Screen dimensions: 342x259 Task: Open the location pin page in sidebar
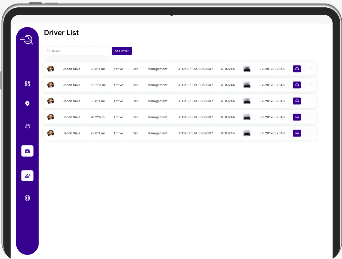[27, 104]
